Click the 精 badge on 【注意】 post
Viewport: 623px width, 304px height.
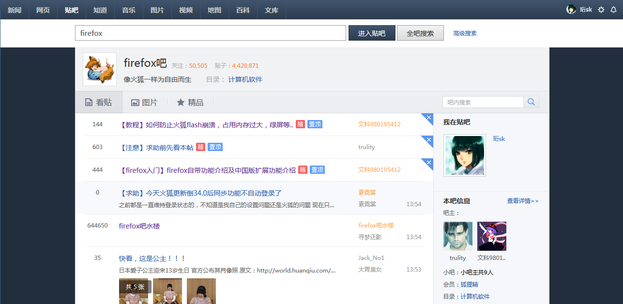[200, 147]
